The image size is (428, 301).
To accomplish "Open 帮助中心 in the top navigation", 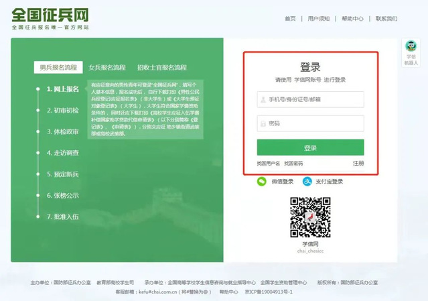I will click(352, 19).
